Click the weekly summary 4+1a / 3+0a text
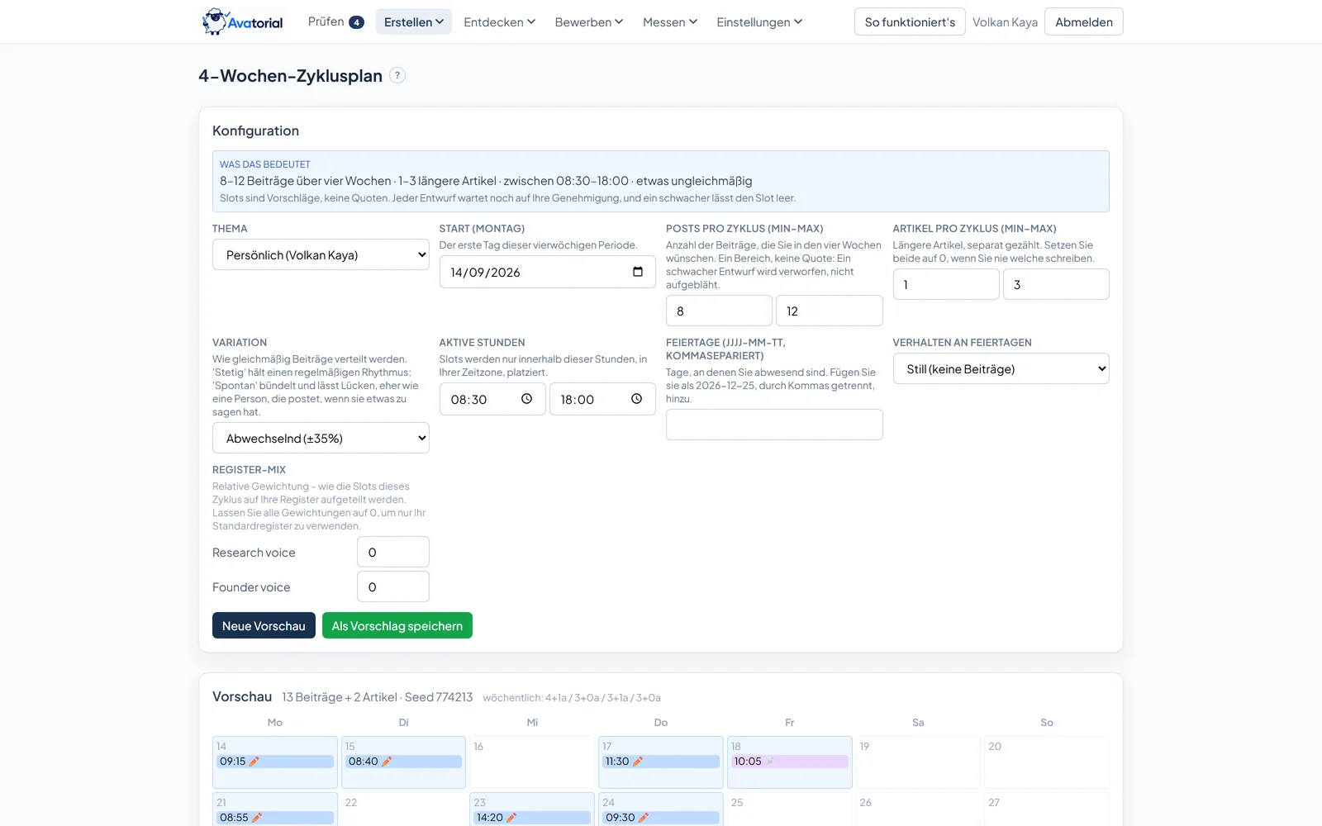Screen dimensions: 1322x826 [x=572, y=698]
